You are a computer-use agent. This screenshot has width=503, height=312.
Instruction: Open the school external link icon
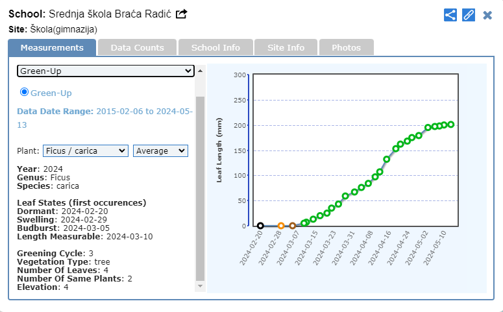click(x=182, y=14)
